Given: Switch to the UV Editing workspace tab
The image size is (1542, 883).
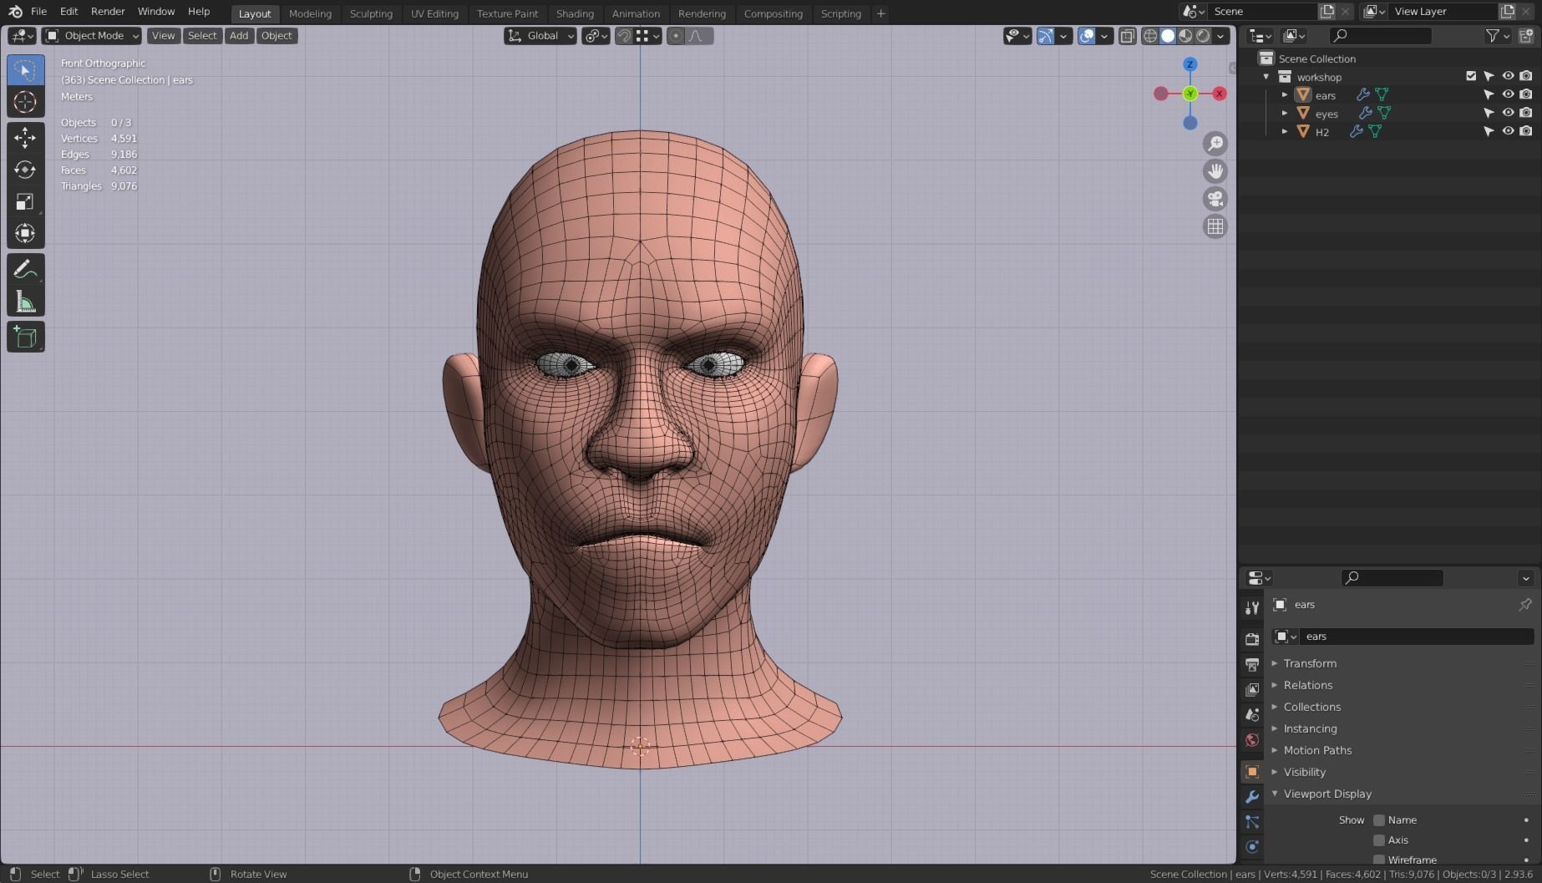Looking at the screenshot, I should 434,13.
